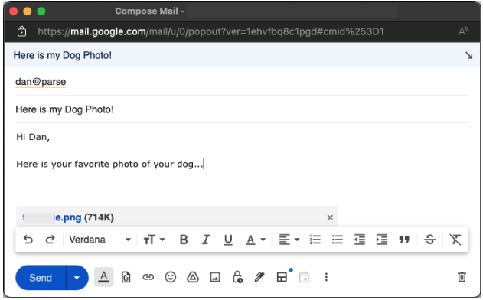The height and width of the screenshot is (300, 483).
Task: Insert a bulleted list
Action: (338, 240)
